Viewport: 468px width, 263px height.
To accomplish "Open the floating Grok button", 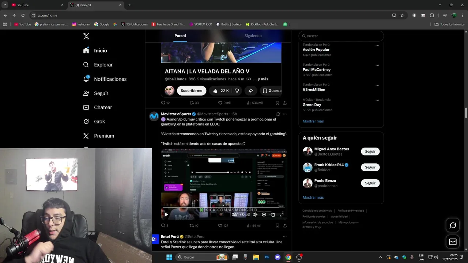I will click(453, 225).
